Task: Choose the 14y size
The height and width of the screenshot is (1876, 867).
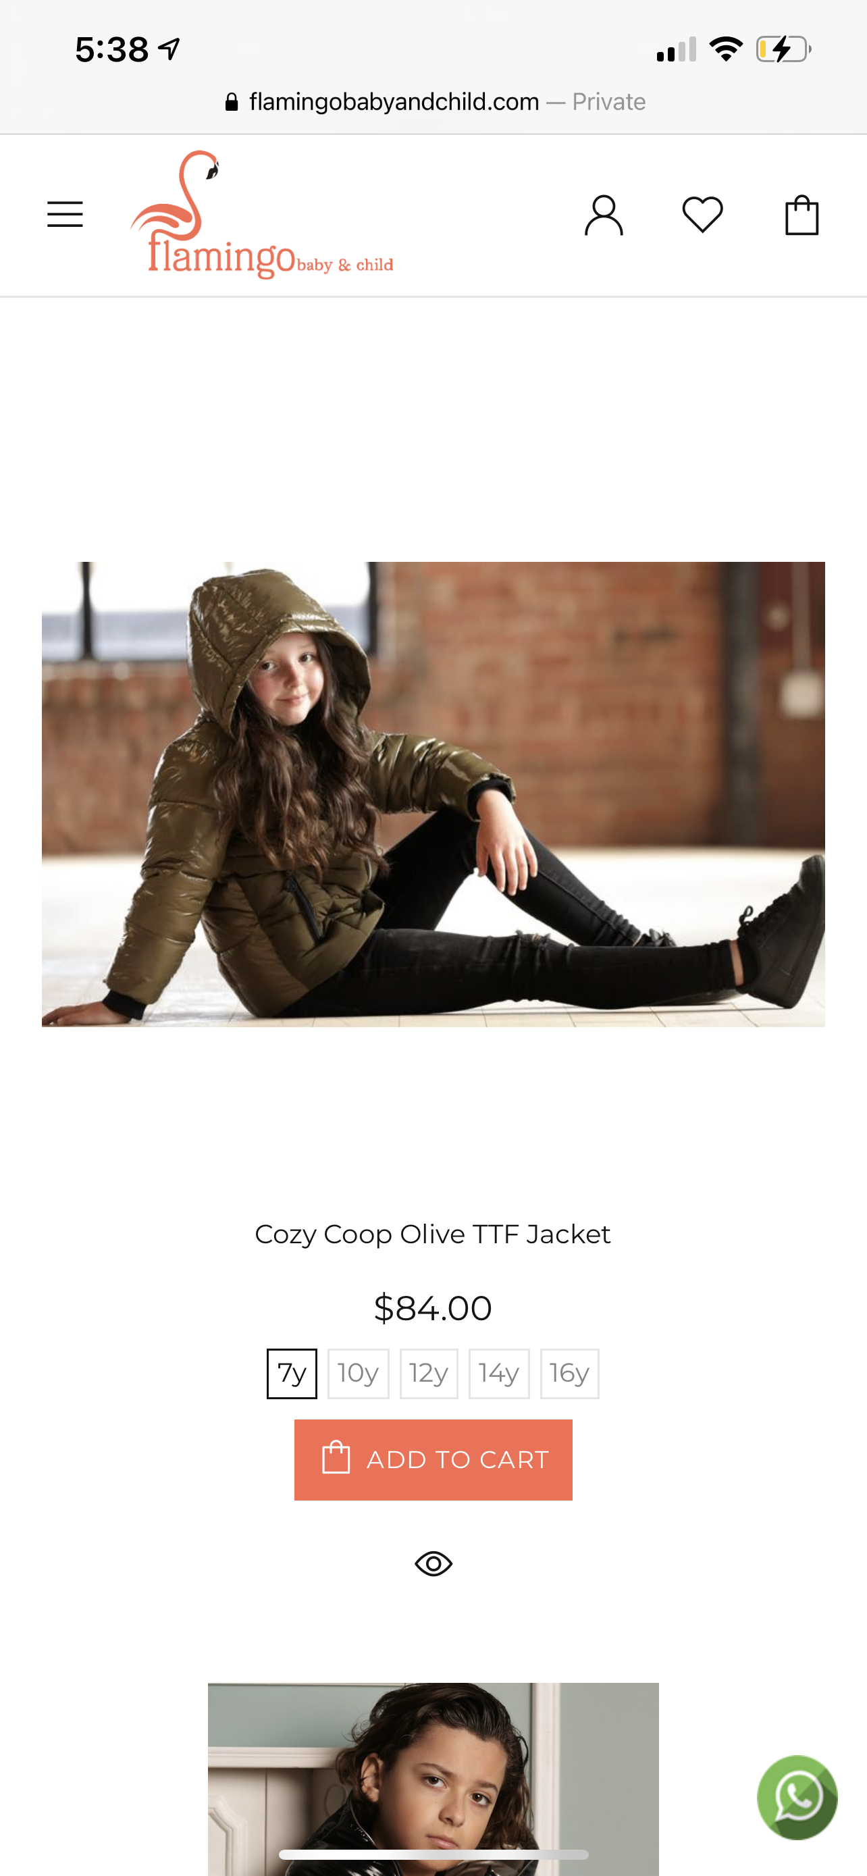Action: tap(498, 1374)
